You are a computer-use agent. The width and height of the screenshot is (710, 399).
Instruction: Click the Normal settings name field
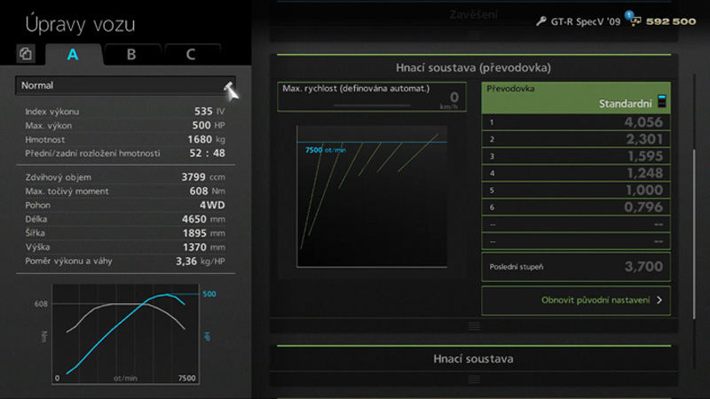pyautogui.click(x=120, y=86)
